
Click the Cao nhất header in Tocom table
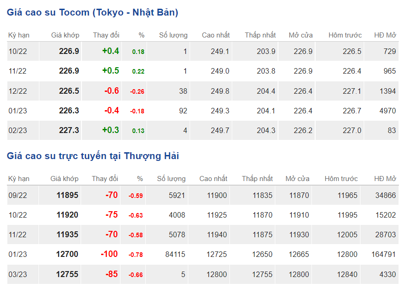[216, 35]
